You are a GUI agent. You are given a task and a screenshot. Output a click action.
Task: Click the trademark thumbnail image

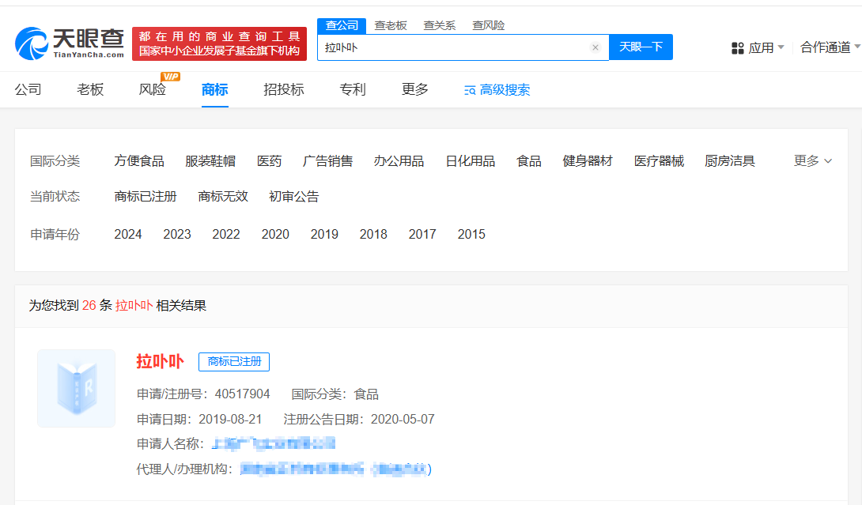(77, 388)
